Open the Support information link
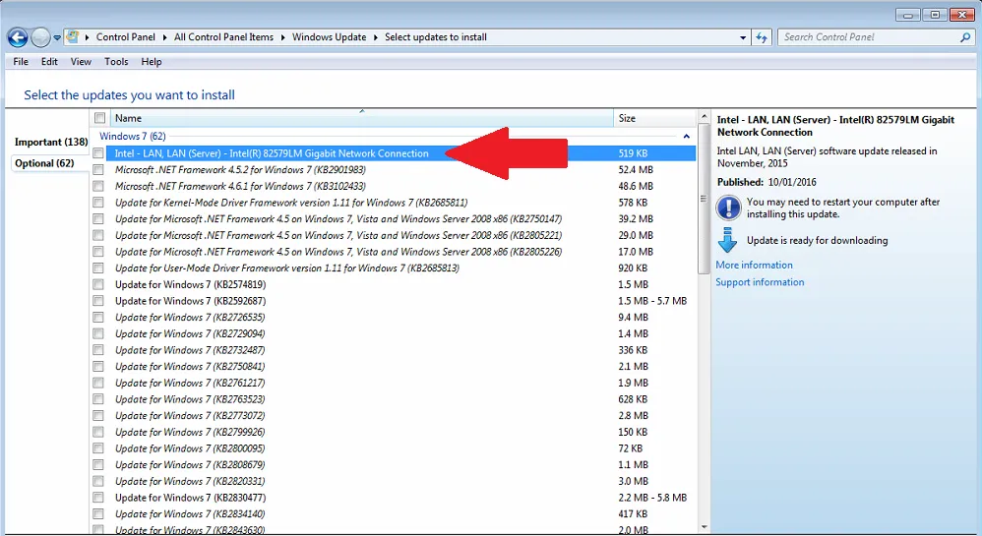Viewport: 982px width, 536px height. tap(760, 282)
